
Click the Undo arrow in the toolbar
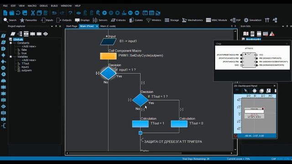tap(54, 13)
